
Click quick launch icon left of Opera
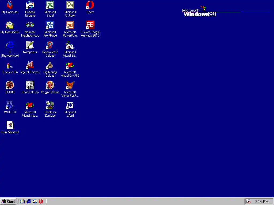(x=35, y=201)
